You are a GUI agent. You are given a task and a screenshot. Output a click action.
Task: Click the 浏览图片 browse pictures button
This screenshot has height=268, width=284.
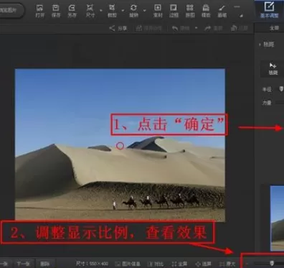[11, 11]
